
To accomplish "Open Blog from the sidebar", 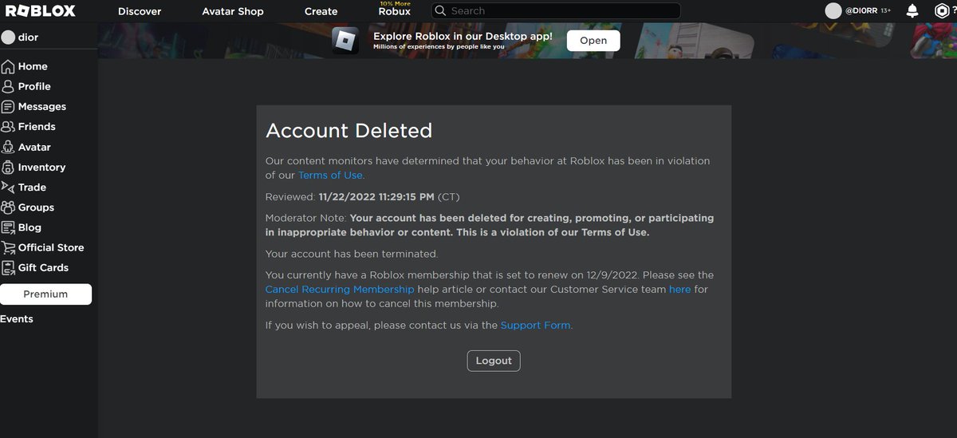I will pos(30,227).
